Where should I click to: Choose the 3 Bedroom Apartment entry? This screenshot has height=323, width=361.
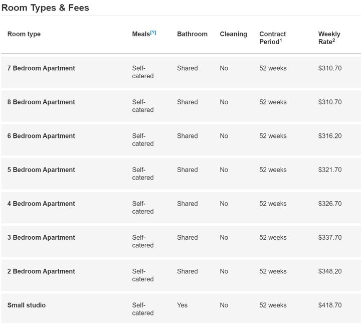coord(41,238)
